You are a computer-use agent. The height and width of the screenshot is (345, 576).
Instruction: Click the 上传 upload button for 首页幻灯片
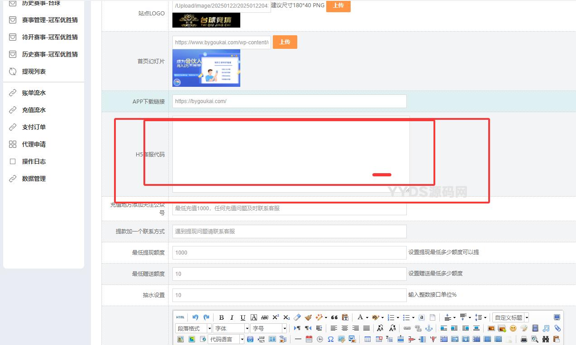285,42
